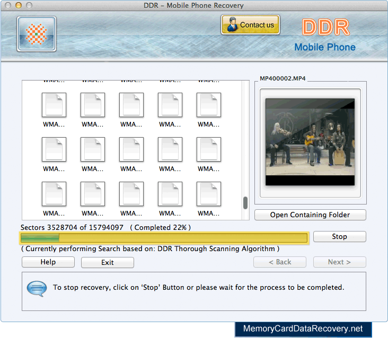The width and height of the screenshot is (388, 338).
Task: Click the sector scan progress bar
Action: point(164,238)
